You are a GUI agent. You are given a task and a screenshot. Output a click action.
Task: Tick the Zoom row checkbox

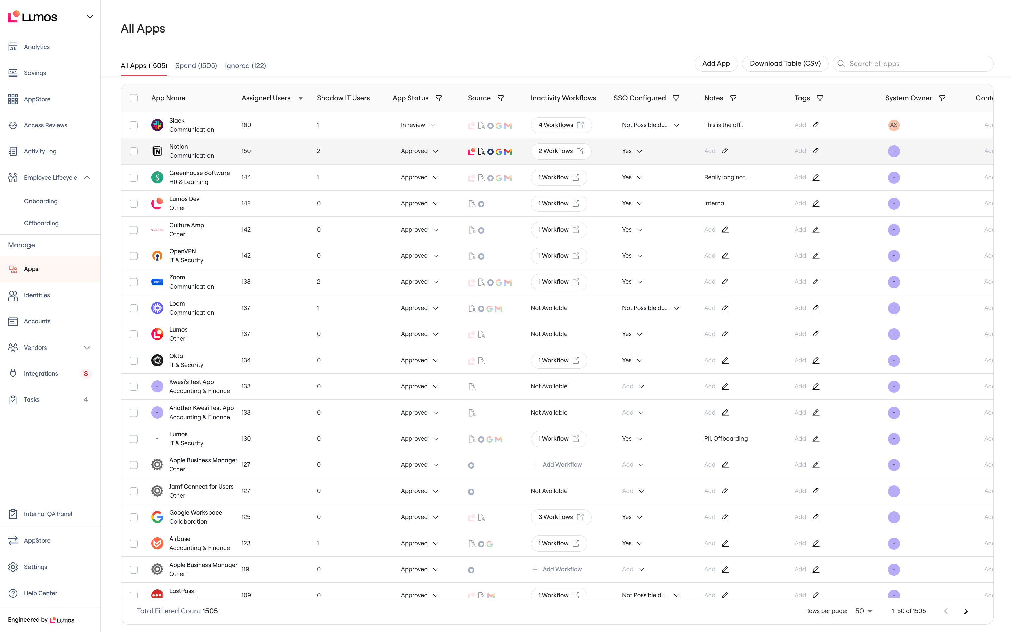tap(134, 282)
